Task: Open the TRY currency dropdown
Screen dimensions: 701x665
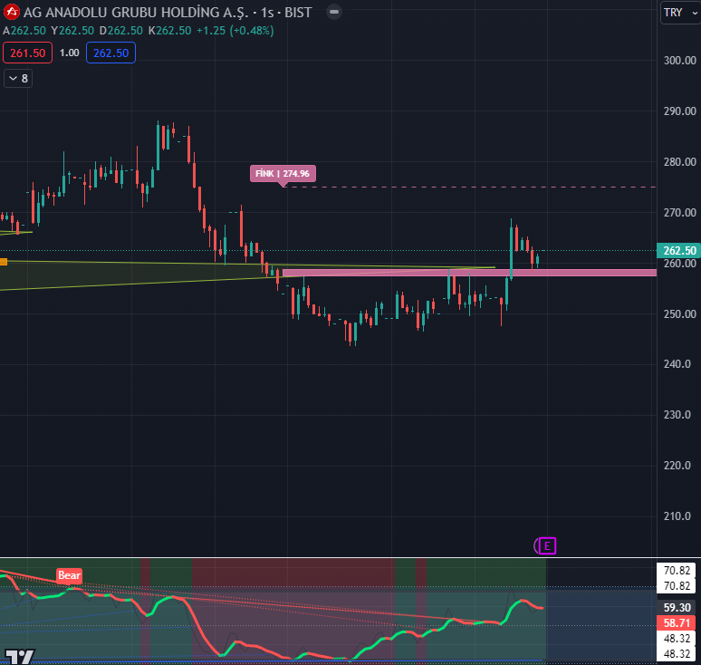Action: pos(680,13)
